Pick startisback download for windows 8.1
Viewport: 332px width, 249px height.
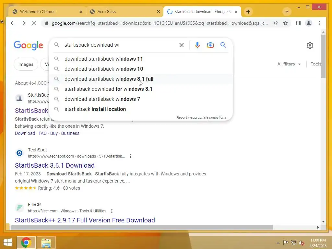pyautogui.click(x=141, y=89)
